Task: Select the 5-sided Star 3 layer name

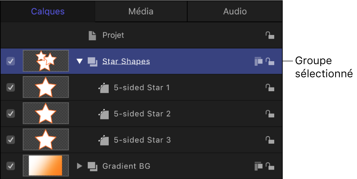Action: (x=142, y=140)
